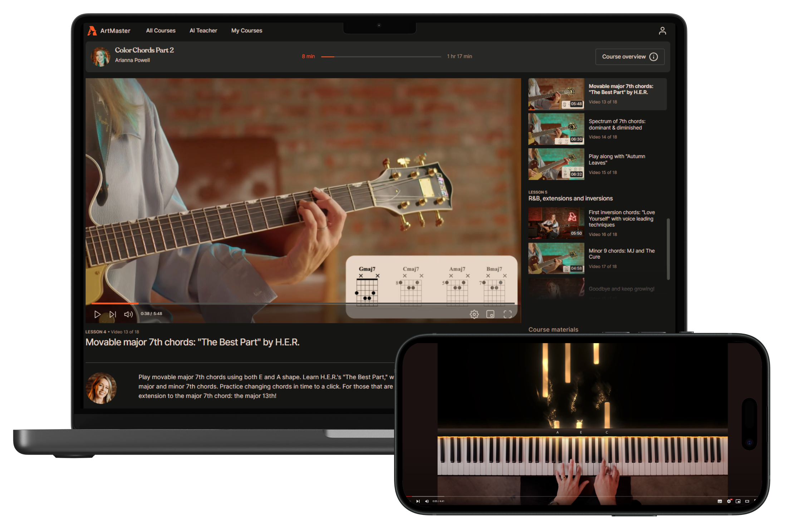Click the user profile icon top right
786x531 pixels.
(663, 30)
